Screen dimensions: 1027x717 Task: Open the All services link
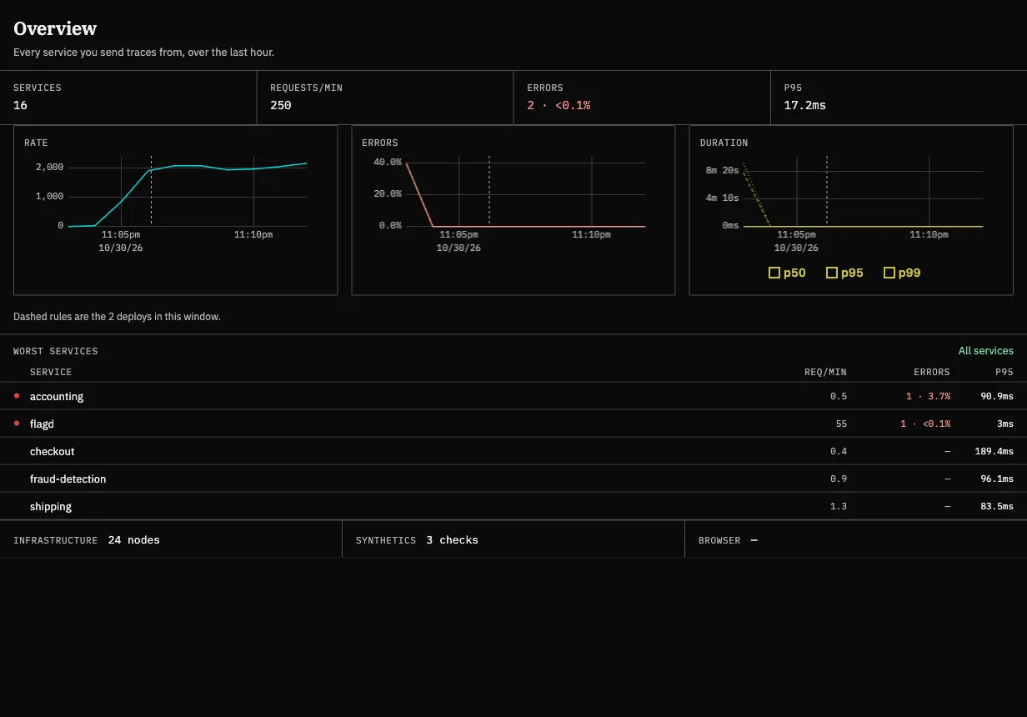(985, 351)
